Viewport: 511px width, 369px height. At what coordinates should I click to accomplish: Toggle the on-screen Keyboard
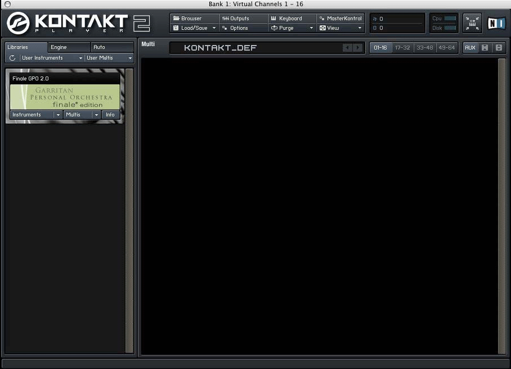292,19
